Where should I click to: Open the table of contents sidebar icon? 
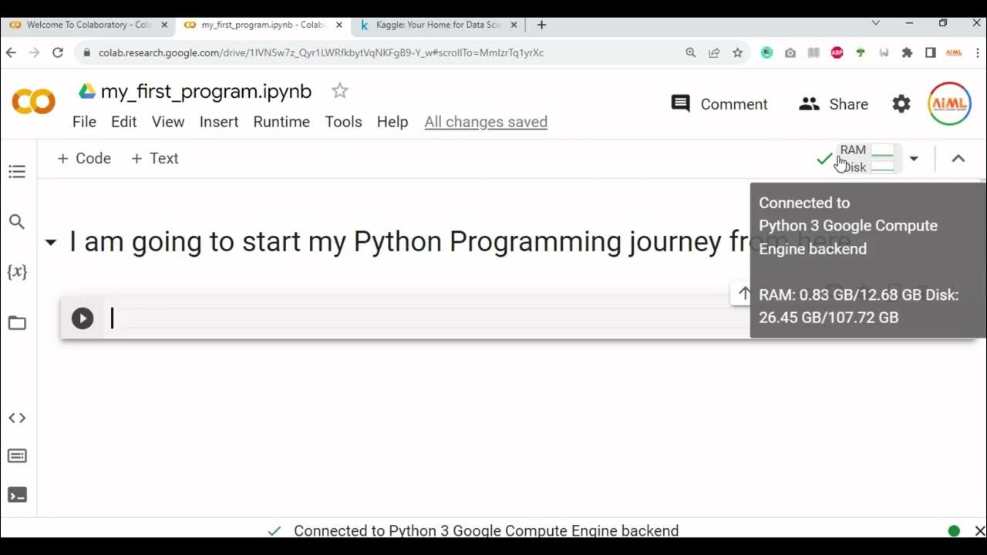click(x=17, y=171)
